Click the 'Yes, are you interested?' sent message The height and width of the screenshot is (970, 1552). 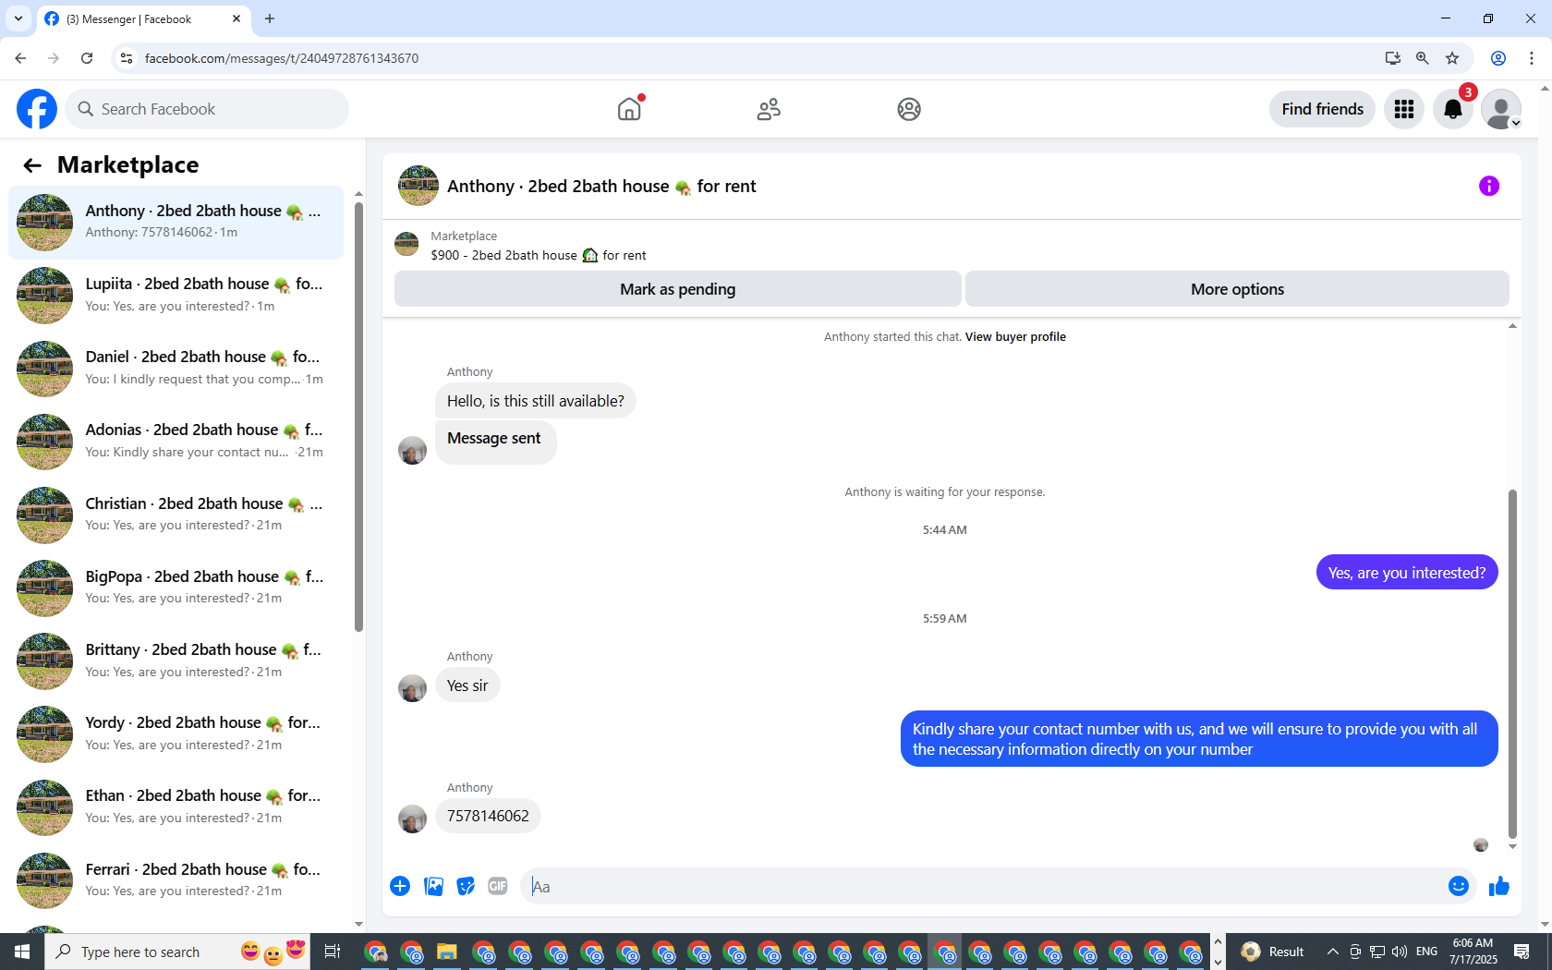coord(1407,573)
